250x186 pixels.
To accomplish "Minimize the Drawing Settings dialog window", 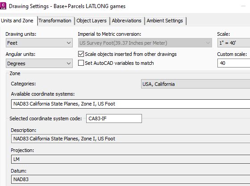I will point(243,6).
